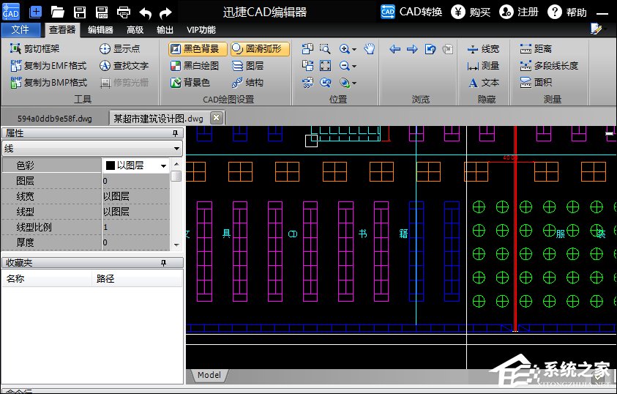Toggle the 圆滑弧形 (smooth arcs) option
Viewport: 617px width, 394px height.
(260, 49)
